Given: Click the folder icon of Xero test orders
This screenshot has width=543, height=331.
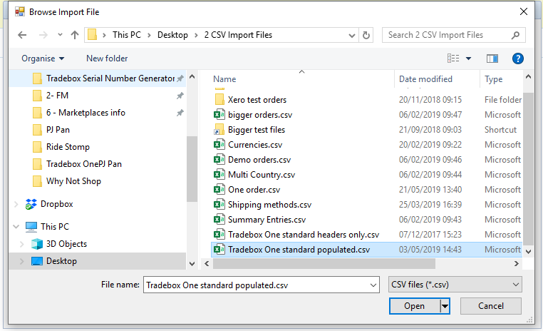Looking at the screenshot, I should [x=219, y=100].
